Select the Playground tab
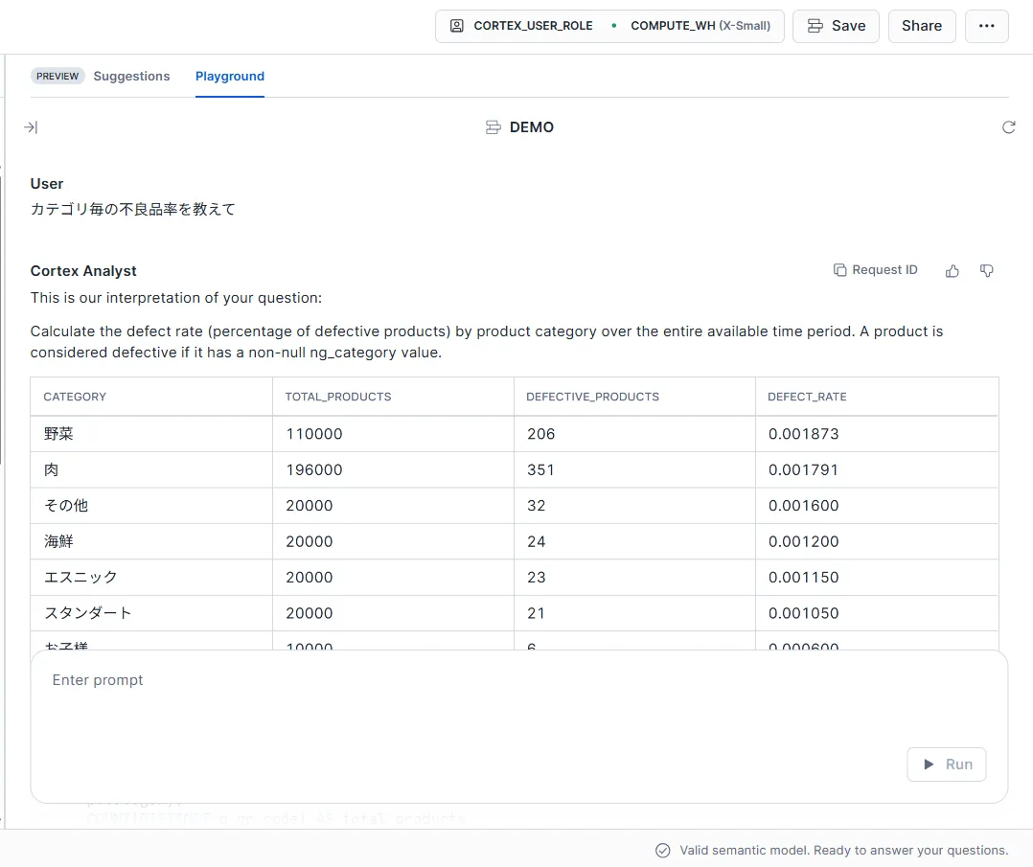The height and width of the screenshot is (867, 1033). [x=230, y=76]
